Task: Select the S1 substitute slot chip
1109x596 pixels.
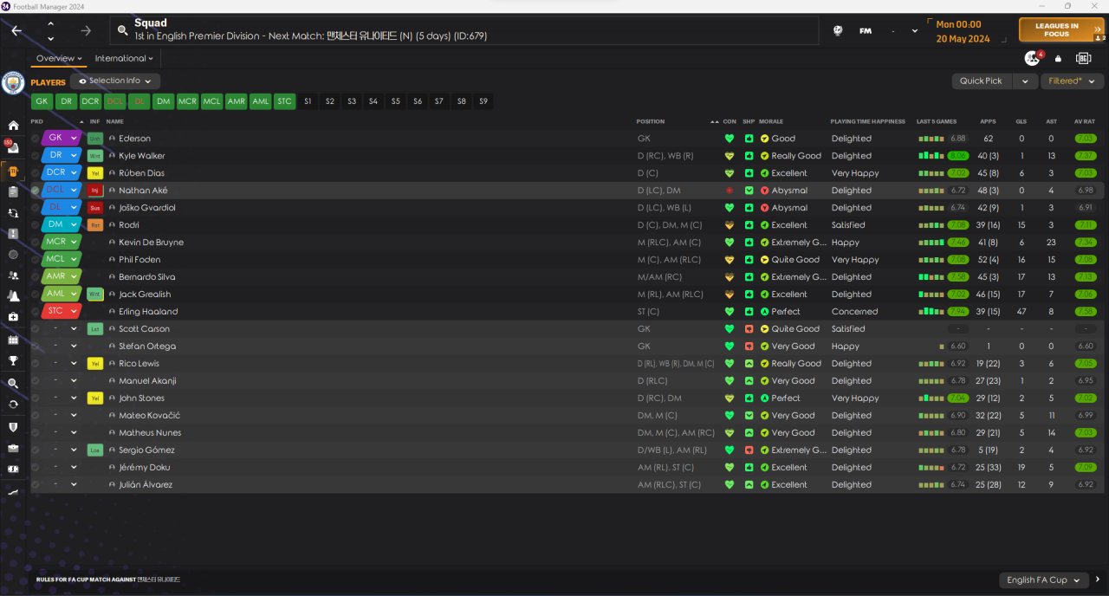Action: pyautogui.click(x=308, y=101)
